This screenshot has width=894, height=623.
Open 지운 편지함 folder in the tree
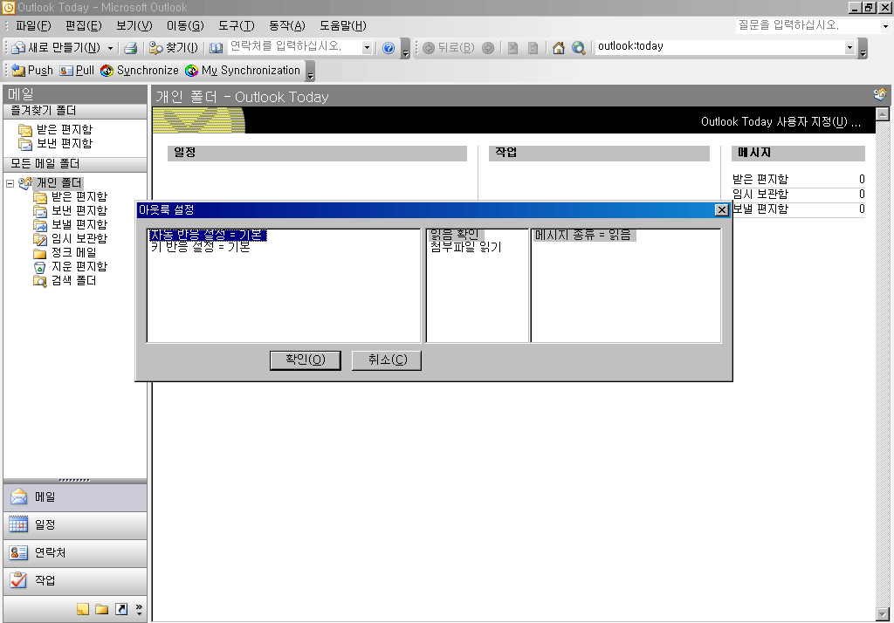click(72, 267)
